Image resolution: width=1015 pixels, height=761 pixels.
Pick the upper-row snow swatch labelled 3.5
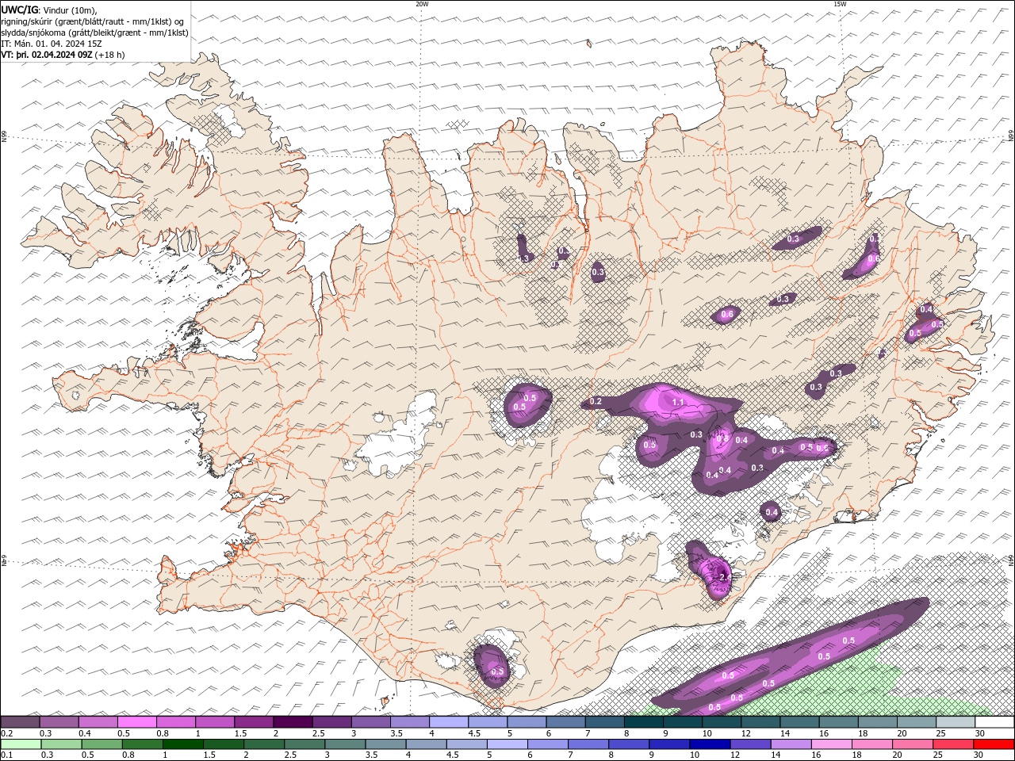pos(410,722)
